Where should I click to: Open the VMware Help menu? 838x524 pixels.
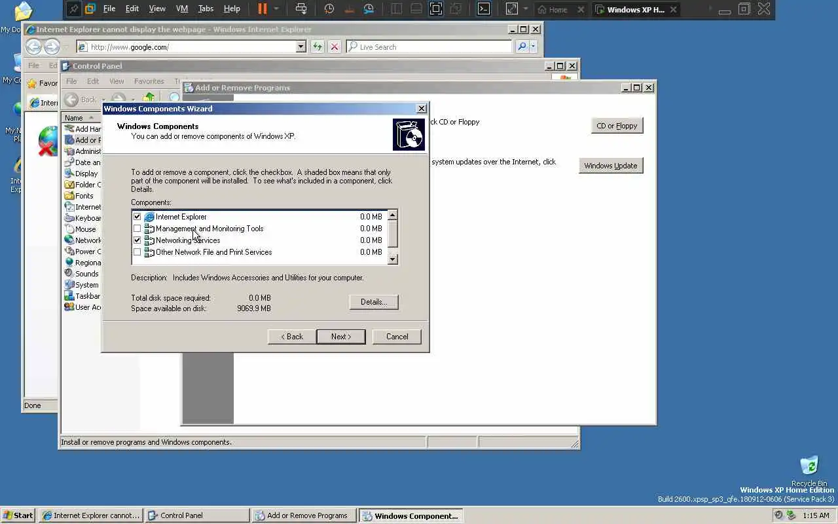232,9
